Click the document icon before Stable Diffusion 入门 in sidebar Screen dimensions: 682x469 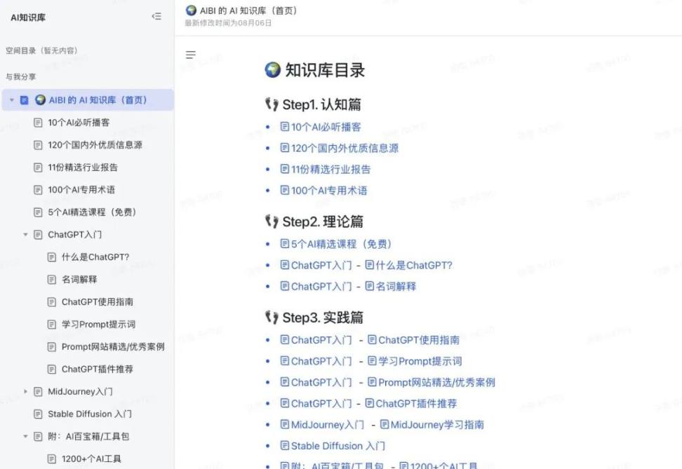tap(39, 414)
